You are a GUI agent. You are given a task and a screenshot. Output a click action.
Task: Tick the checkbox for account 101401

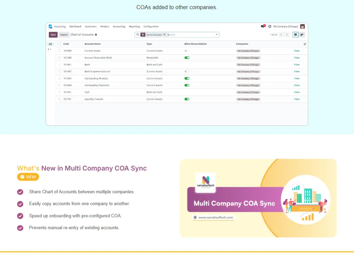59,64
